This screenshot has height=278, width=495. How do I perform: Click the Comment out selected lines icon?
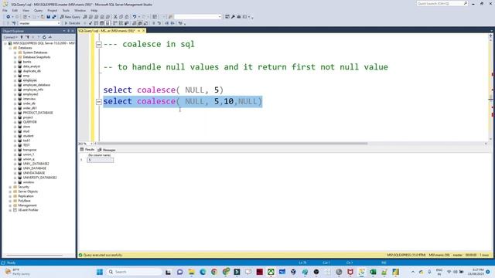[154, 23]
